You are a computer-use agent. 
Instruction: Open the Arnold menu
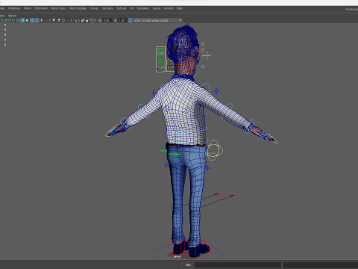(x=169, y=8)
